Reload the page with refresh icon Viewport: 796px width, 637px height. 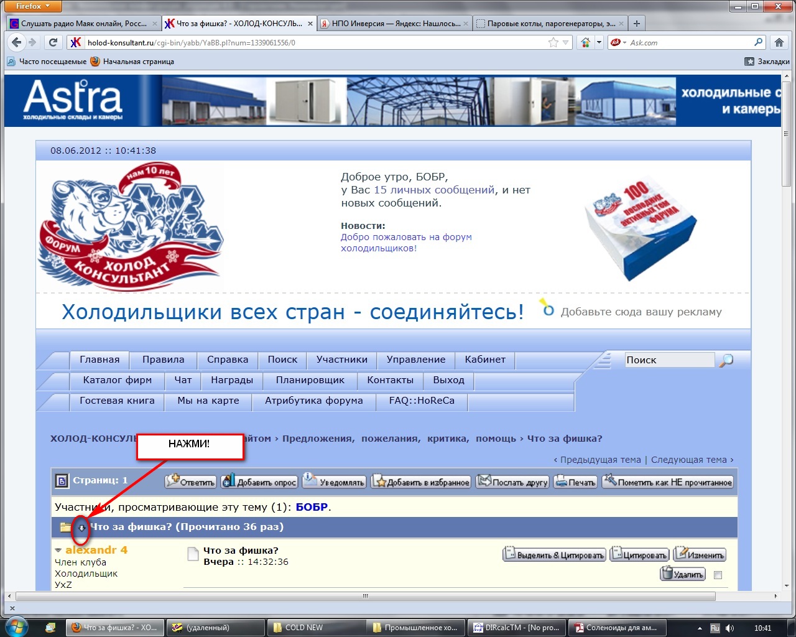point(53,42)
